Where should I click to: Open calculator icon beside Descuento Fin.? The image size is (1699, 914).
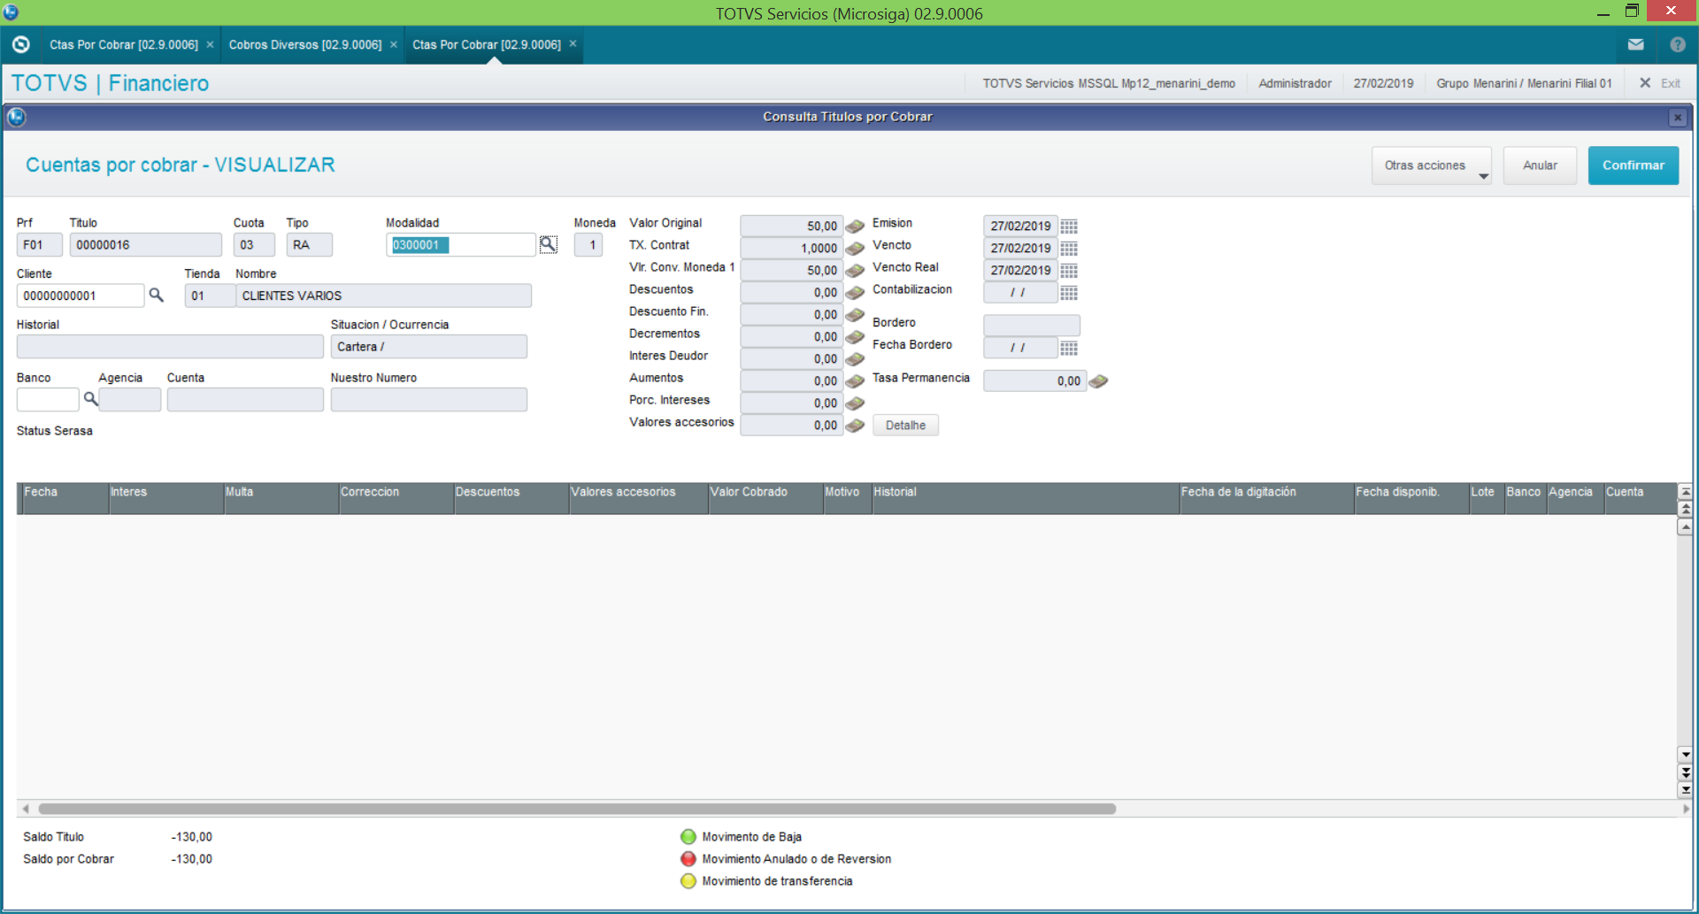pyautogui.click(x=855, y=315)
